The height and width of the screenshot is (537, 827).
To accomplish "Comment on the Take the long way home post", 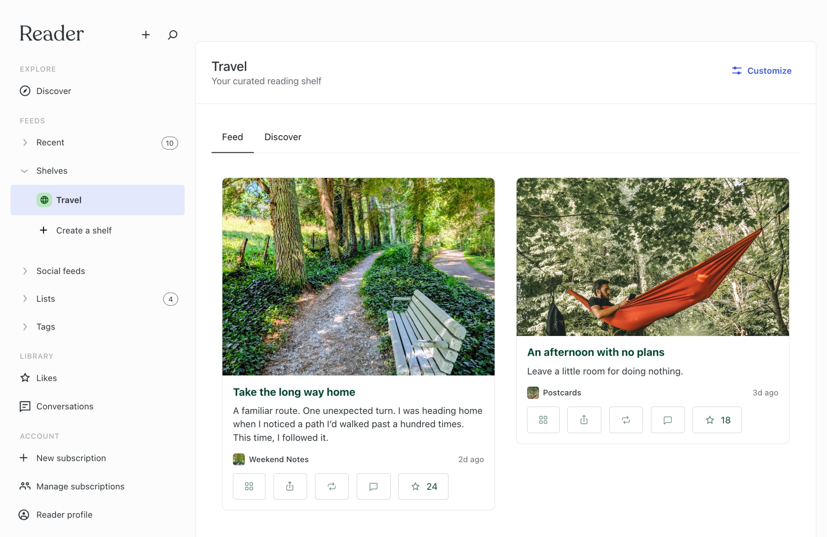I will [373, 486].
